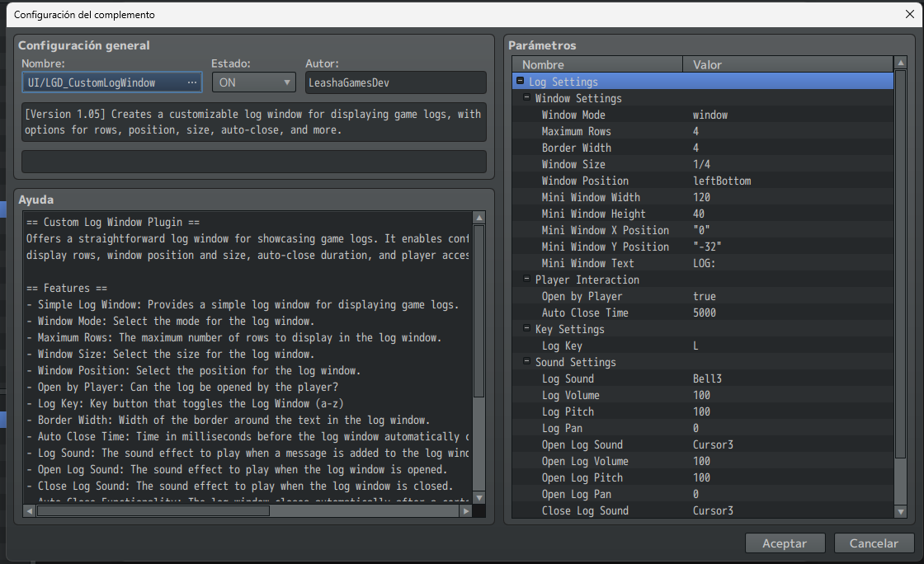Image resolution: width=924 pixels, height=564 pixels.
Task: Click the empty field below the description
Action: tap(254, 162)
